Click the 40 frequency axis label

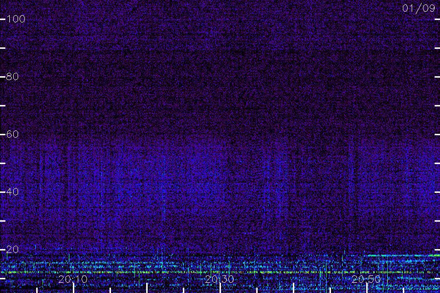pyautogui.click(x=12, y=192)
